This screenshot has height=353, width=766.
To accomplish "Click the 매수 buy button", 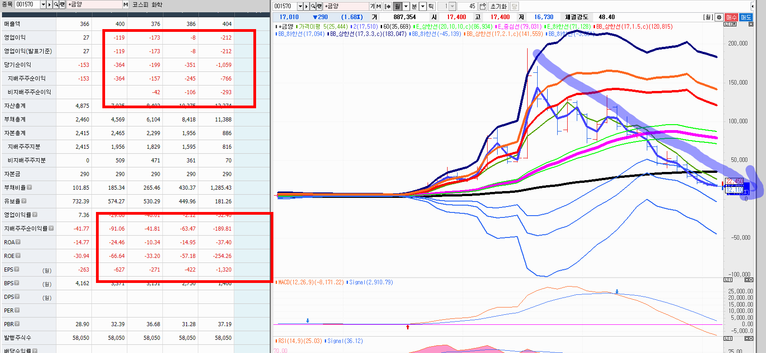I will pos(731,17).
